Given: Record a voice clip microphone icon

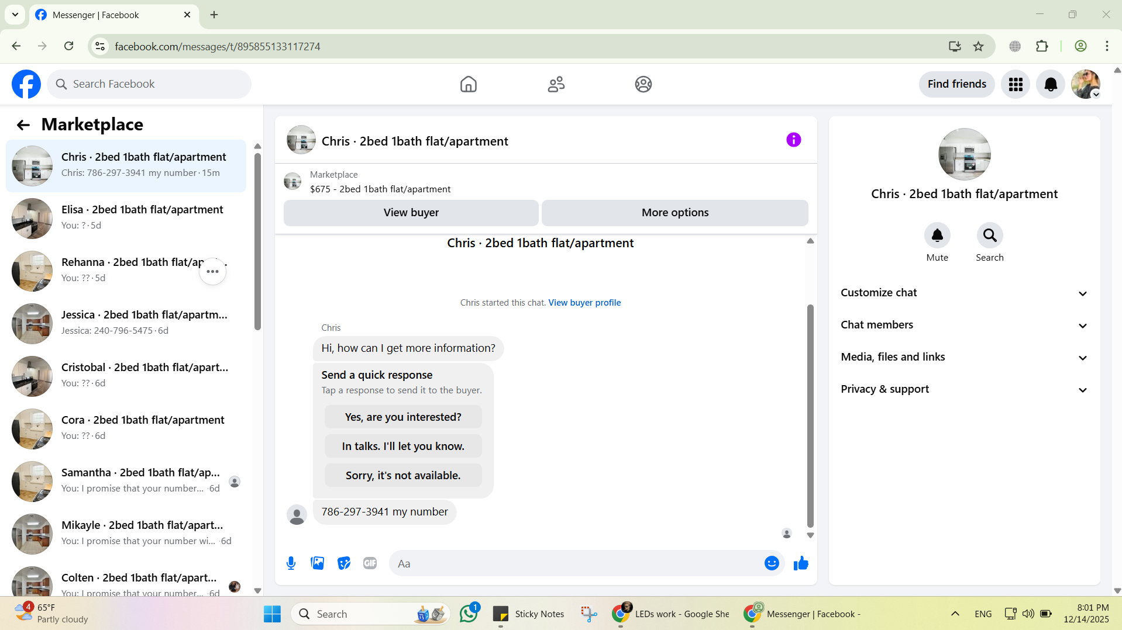Looking at the screenshot, I should (x=291, y=563).
